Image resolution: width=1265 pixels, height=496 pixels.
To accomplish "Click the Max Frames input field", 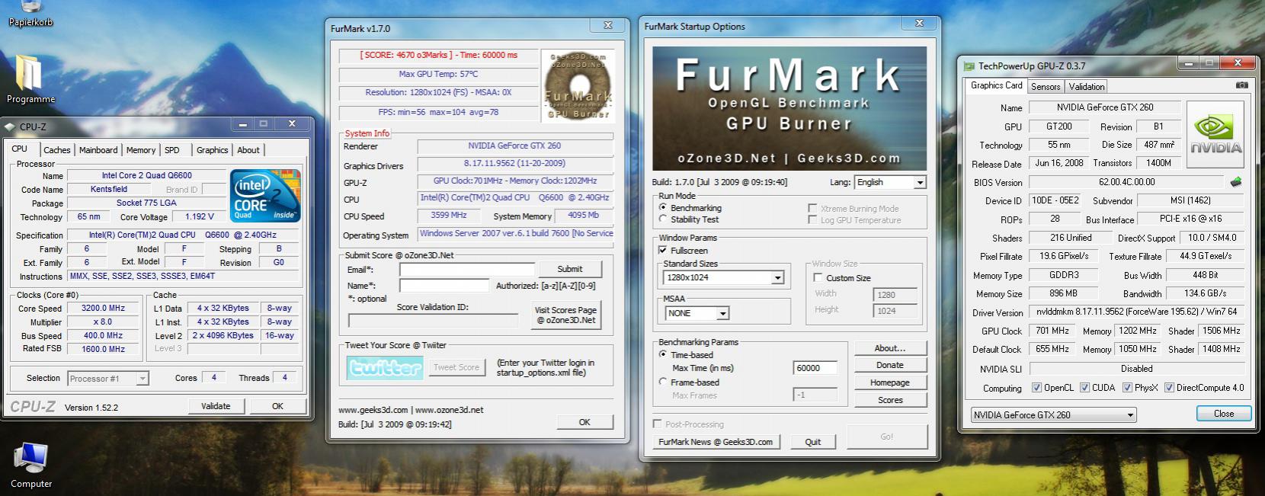I will (815, 395).
